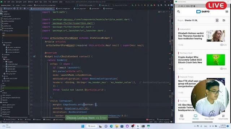Open the Code menu
This screenshot has height=129, width=231.
click(x=25, y=2)
